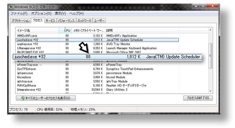Screen dimensions: 235x128
Task: Select the igfxpers.exe process
Action: (x=97, y=73)
